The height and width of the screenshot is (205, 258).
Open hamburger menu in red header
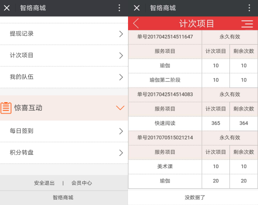(247, 24)
